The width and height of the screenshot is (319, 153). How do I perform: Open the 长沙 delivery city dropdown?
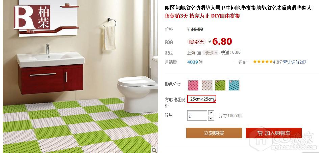click(211, 53)
